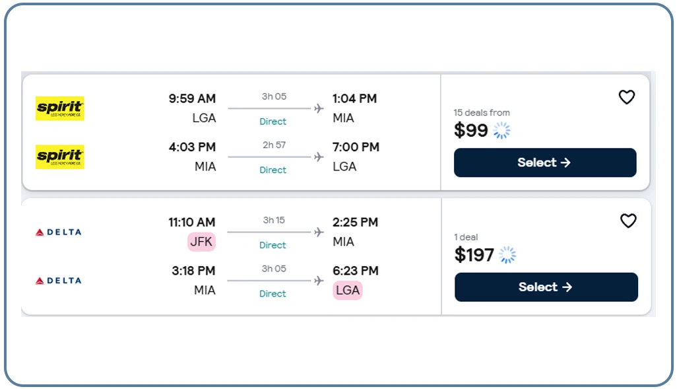Click the airplane icon on the 3h 05 Spirit route
The height and width of the screenshot is (389, 677).
pos(319,108)
